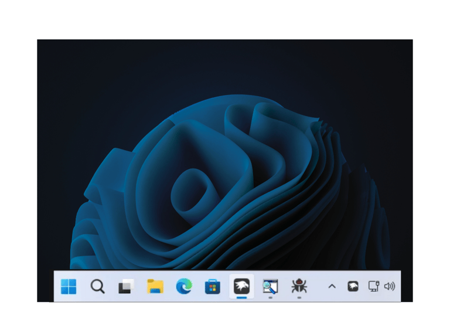
Task: Open taskbar Search magnifier
Action: click(98, 287)
